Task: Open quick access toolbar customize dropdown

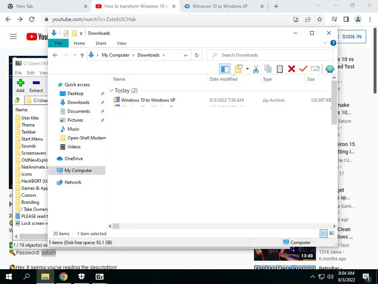Action: (81, 34)
